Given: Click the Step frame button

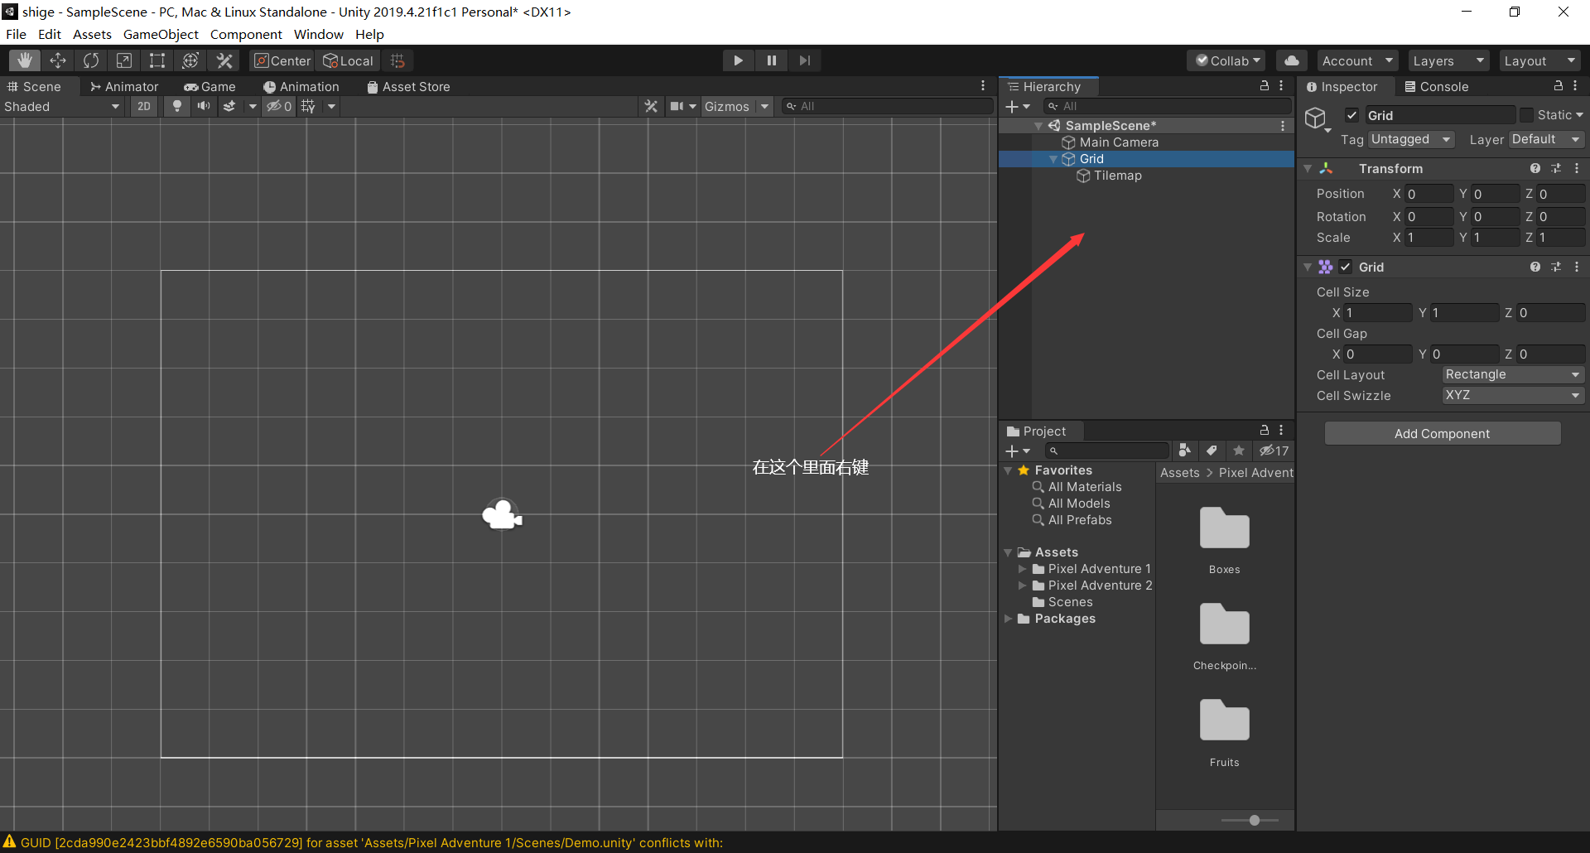Looking at the screenshot, I should click(805, 60).
